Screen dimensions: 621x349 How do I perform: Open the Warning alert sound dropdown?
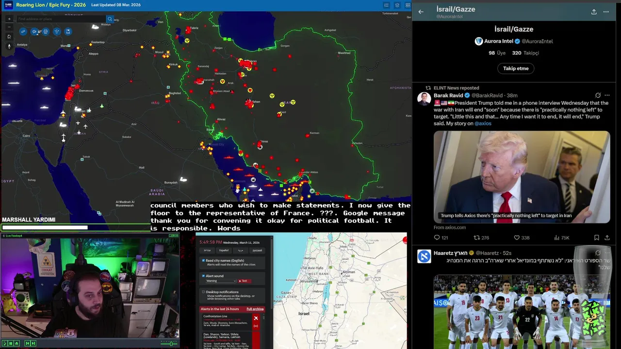click(221, 281)
